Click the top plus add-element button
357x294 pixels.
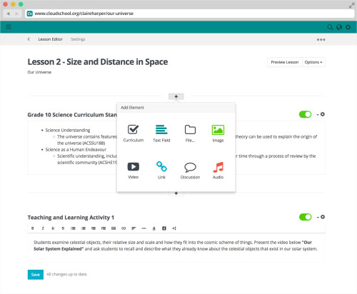[x=176, y=96]
